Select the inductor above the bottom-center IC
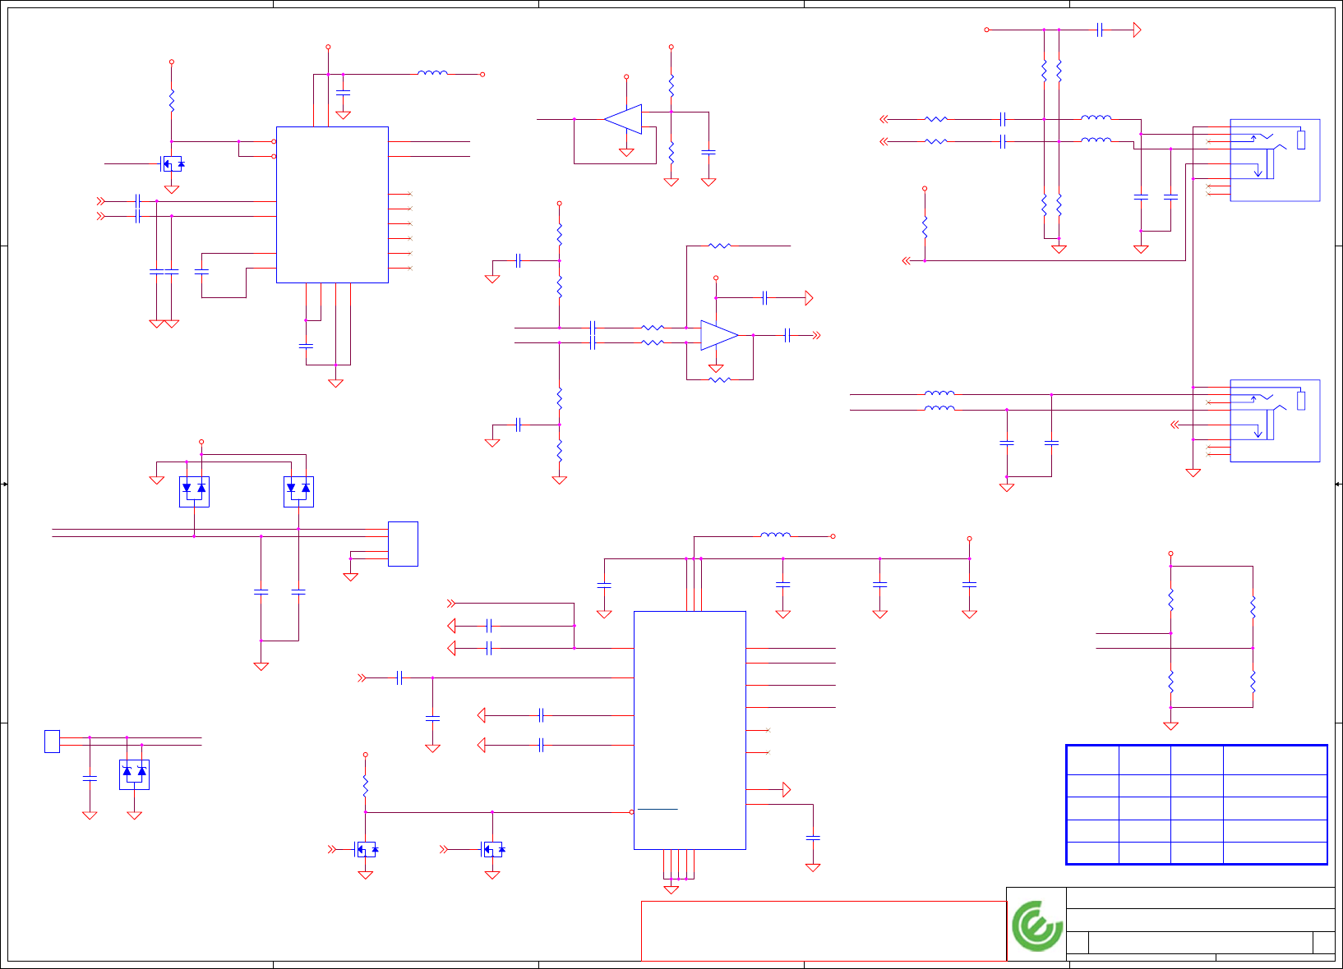 (x=775, y=535)
